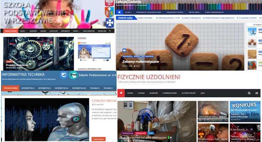Click the Doświadczenie purple tag
The image size is (262, 142).
pyautogui.click(x=128, y=133)
